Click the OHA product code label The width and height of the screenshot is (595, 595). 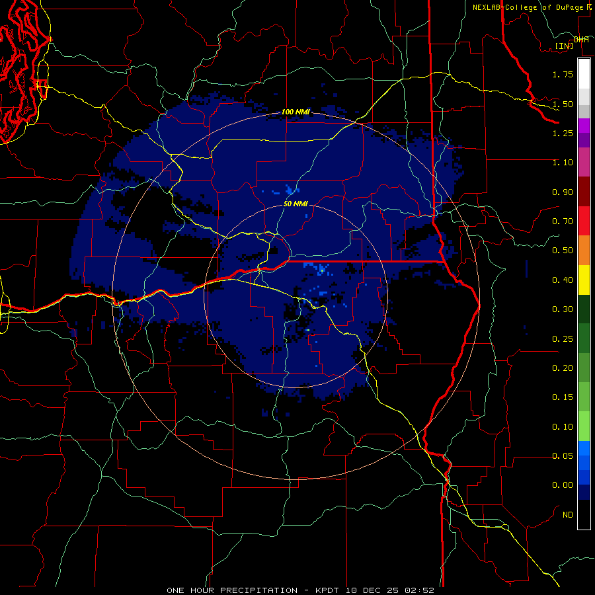tap(581, 40)
